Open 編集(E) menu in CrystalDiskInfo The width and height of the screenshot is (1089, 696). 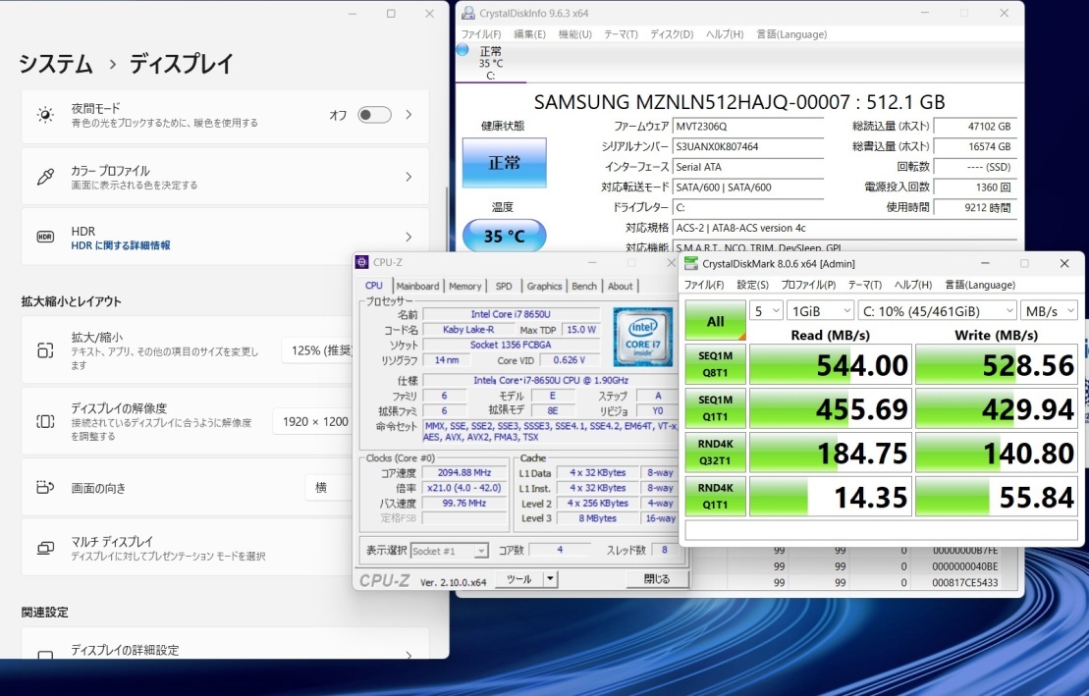click(x=529, y=34)
